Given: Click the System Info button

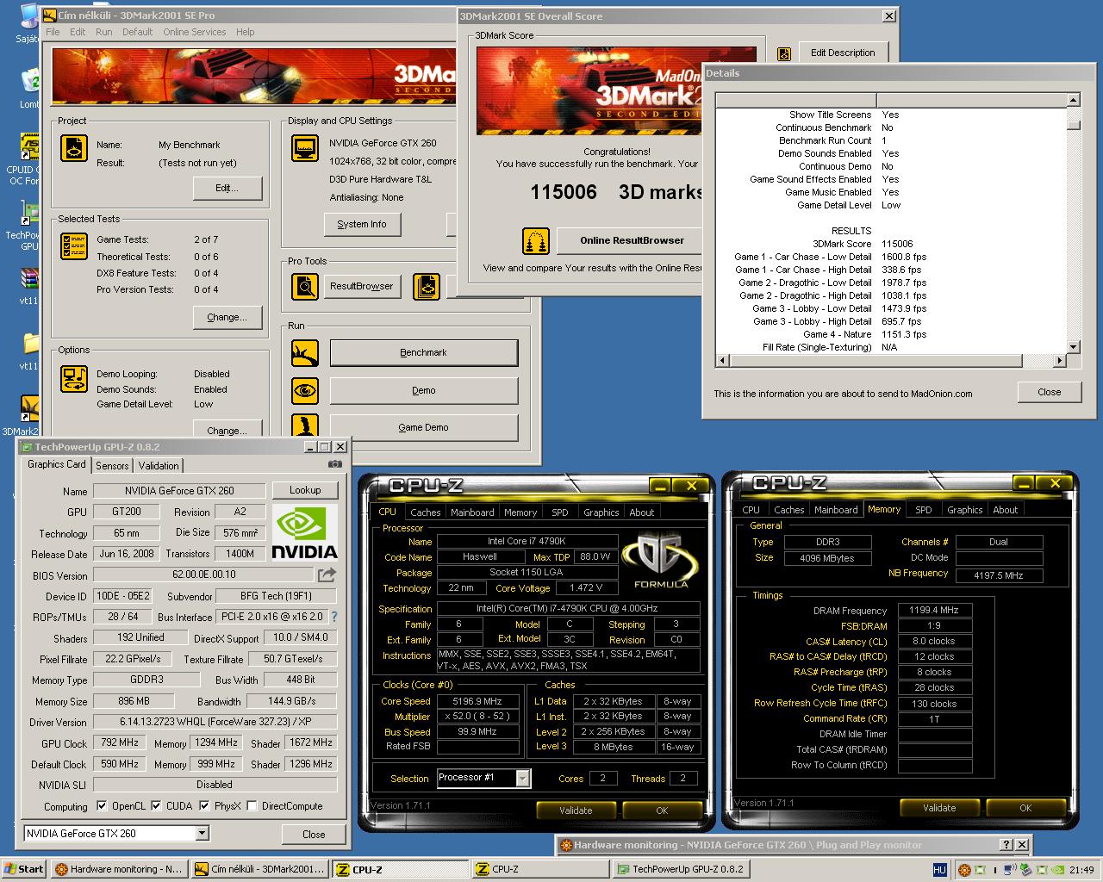Looking at the screenshot, I should pos(362,224).
